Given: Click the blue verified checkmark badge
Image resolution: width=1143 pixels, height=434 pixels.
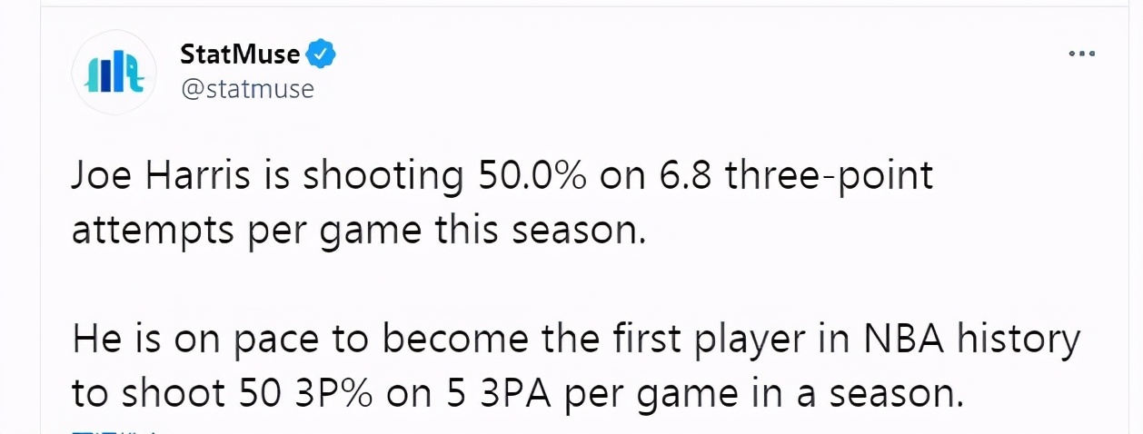Looking at the screenshot, I should coord(321,54).
